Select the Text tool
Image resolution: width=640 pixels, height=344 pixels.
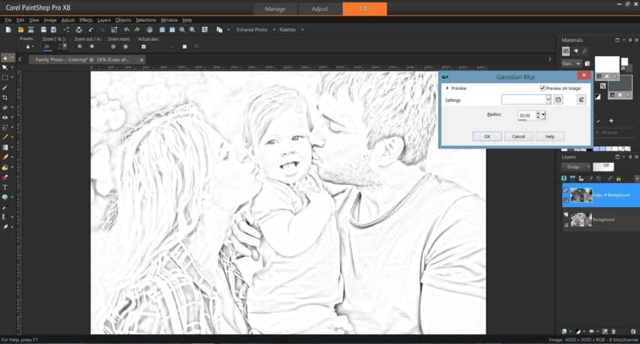[5, 187]
